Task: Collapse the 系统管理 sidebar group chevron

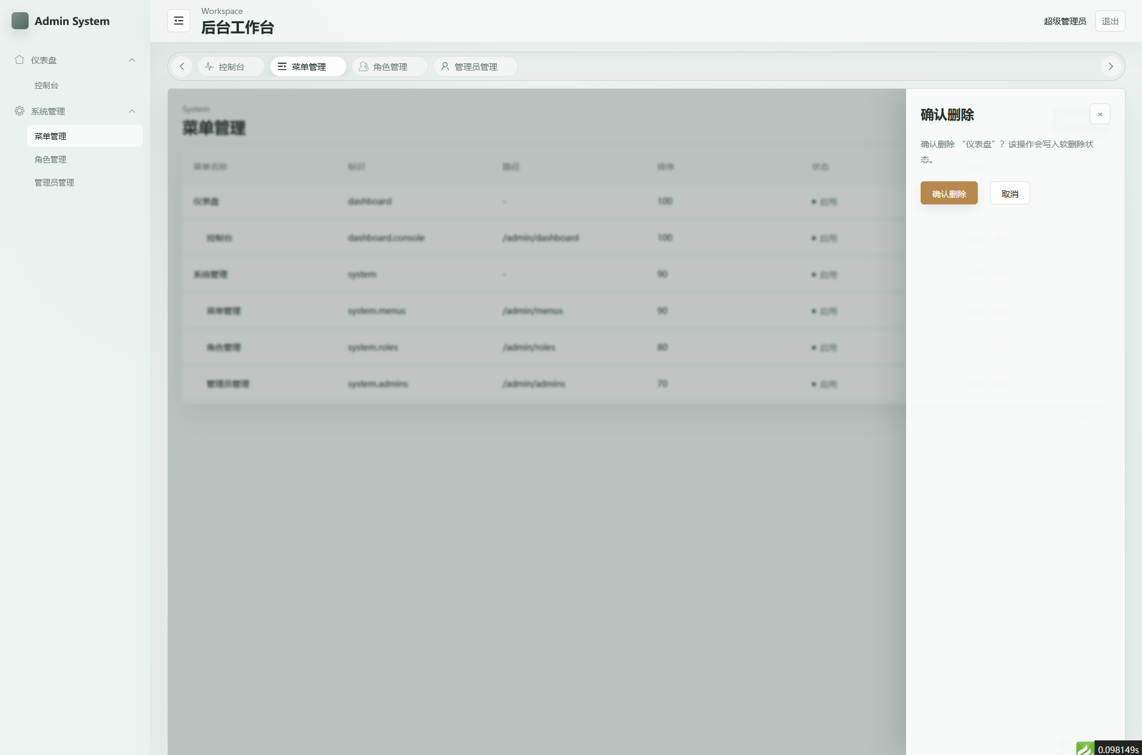Action: 132,111
